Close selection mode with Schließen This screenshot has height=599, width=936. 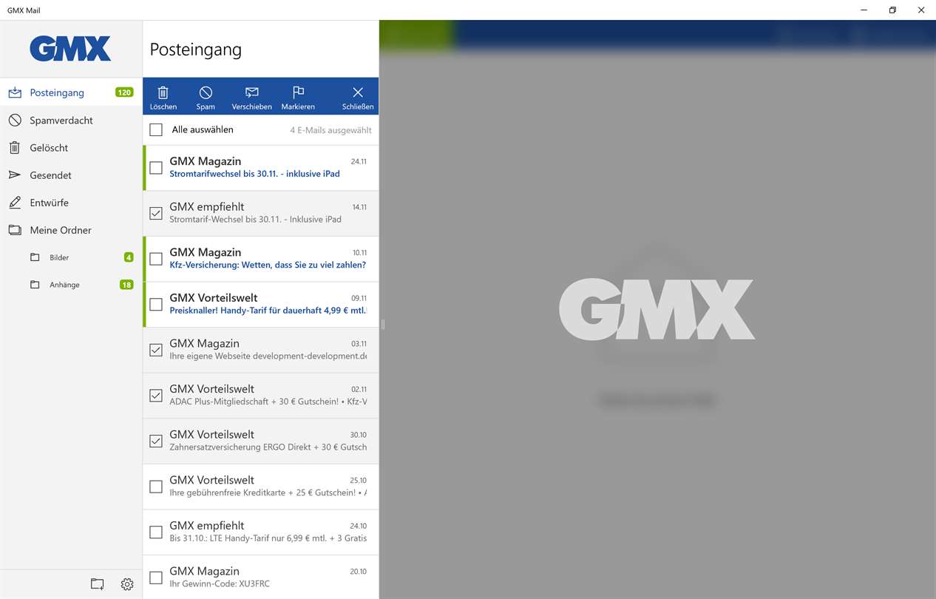pos(358,96)
